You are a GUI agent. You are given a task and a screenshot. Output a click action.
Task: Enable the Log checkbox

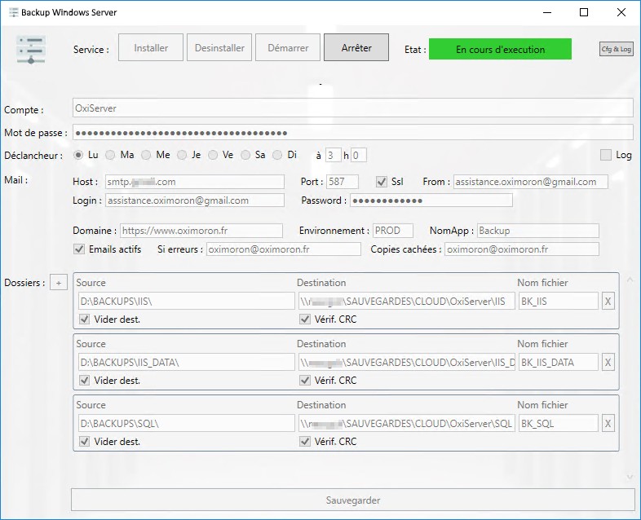(x=606, y=155)
